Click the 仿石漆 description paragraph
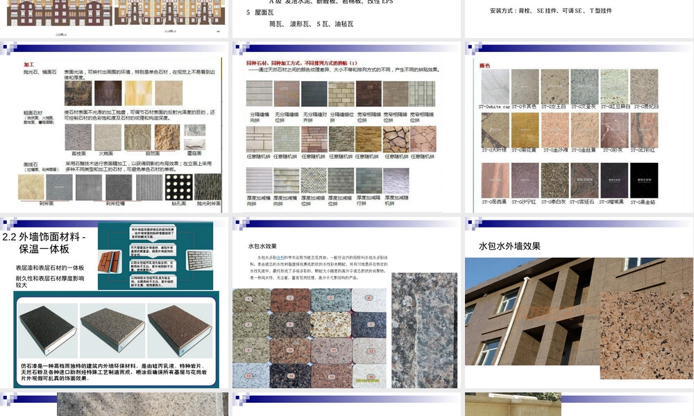Viewport: 694px width, 416px height. click(114, 372)
